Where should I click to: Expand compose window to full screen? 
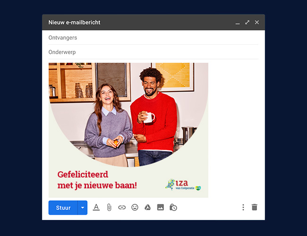247,22
